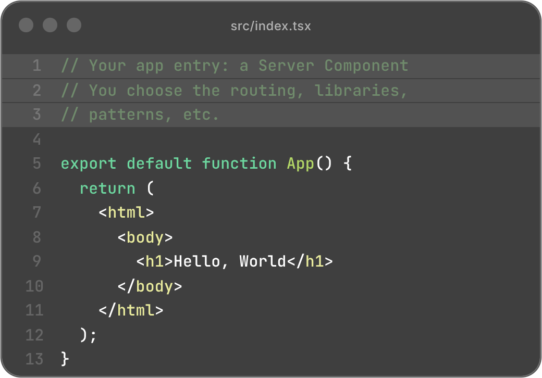Click the App function name
The width and height of the screenshot is (542, 378).
(x=300, y=163)
